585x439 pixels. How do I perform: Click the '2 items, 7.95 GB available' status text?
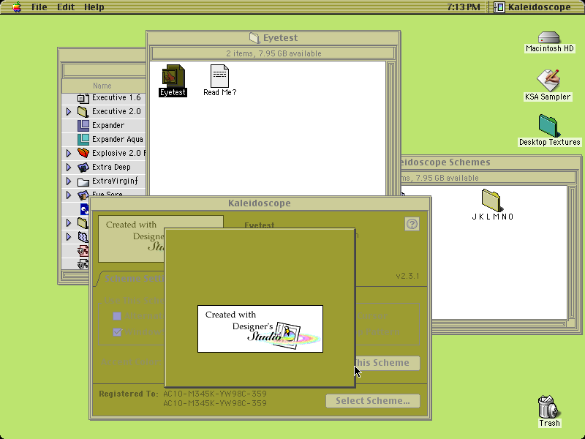[273, 53]
